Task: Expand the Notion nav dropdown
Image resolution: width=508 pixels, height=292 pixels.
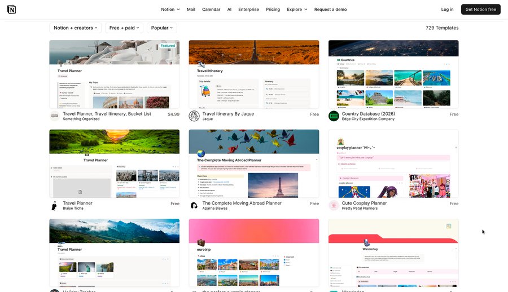Action: coord(170,10)
